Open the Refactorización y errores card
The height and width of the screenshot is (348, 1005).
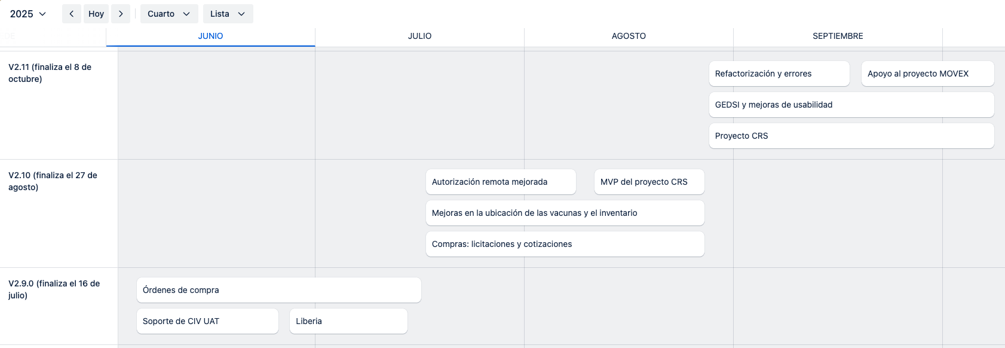click(x=779, y=74)
